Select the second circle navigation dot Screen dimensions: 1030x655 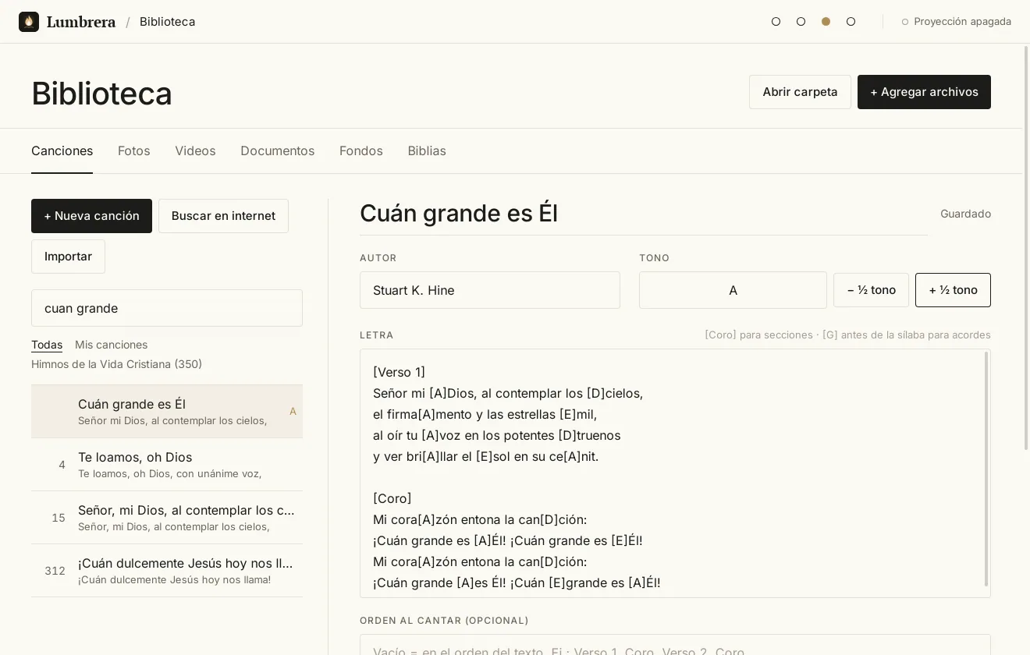tap(801, 22)
